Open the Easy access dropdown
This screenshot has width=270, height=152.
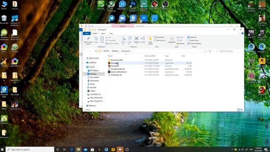point(160,41)
